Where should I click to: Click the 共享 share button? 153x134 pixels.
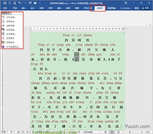click(145, 8)
